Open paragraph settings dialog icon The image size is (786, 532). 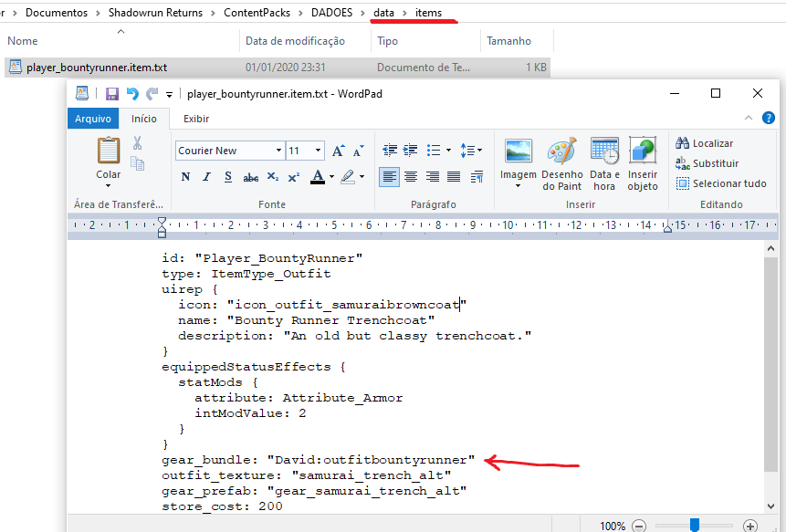pos(477,177)
